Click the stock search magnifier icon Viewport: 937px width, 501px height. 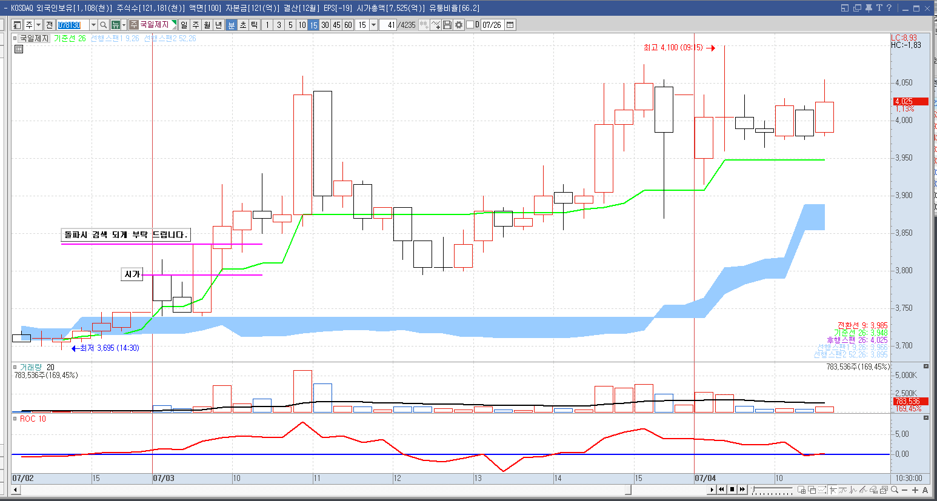(x=104, y=25)
